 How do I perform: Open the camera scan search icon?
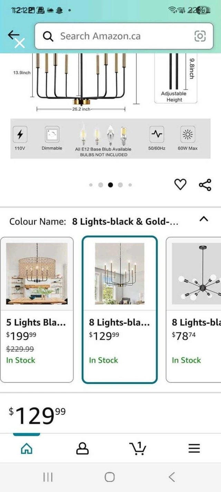tap(200, 36)
